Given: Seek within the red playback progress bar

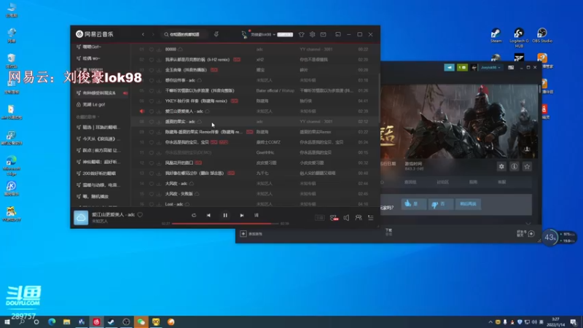Looking at the screenshot, I should pyautogui.click(x=225, y=224).
